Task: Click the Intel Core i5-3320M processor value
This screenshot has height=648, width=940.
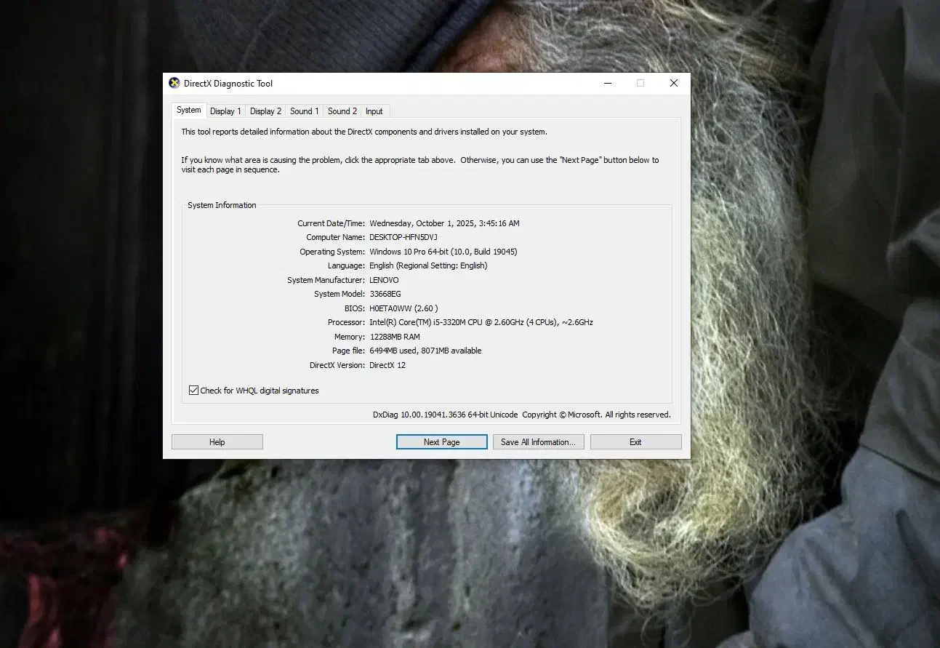Action: click(x=481, y=322)
